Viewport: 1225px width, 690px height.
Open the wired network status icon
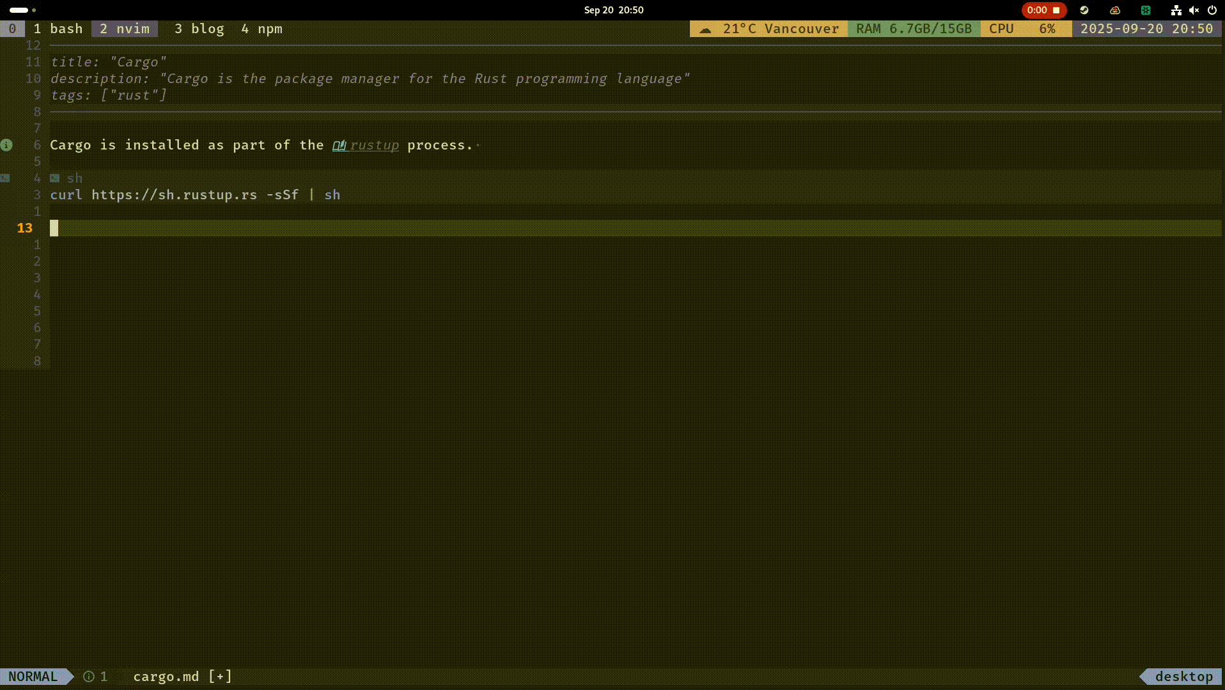click(x=1176, y=10)
